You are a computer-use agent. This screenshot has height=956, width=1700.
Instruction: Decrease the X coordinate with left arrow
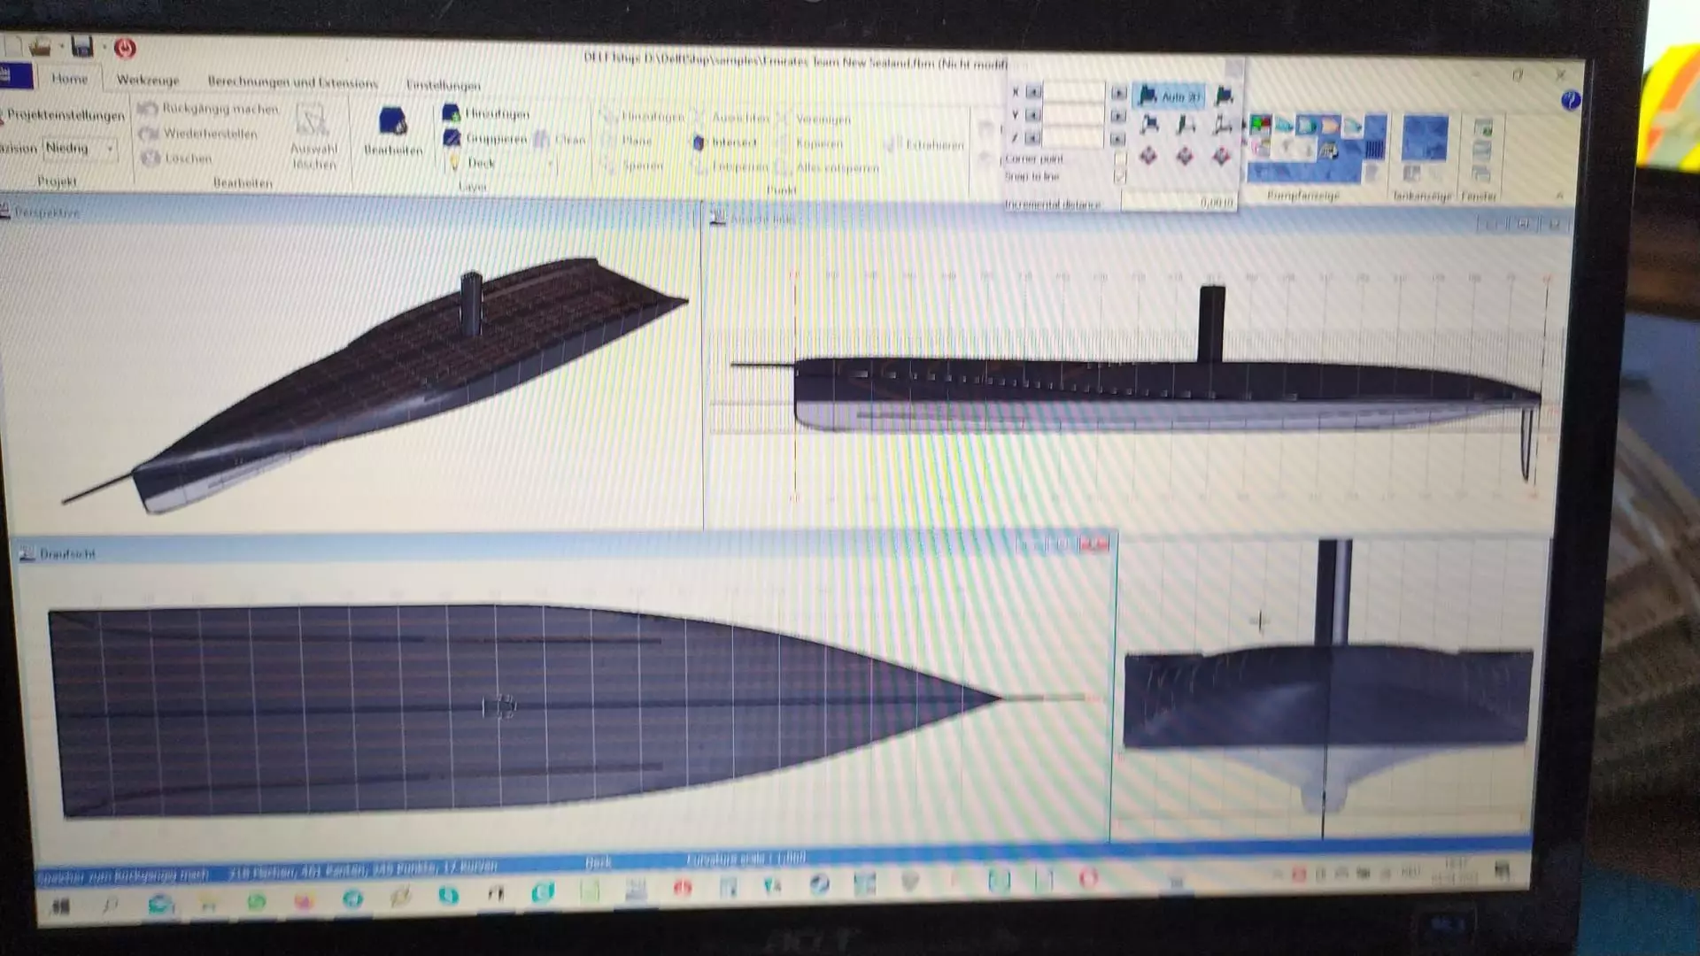point(1033,92)
